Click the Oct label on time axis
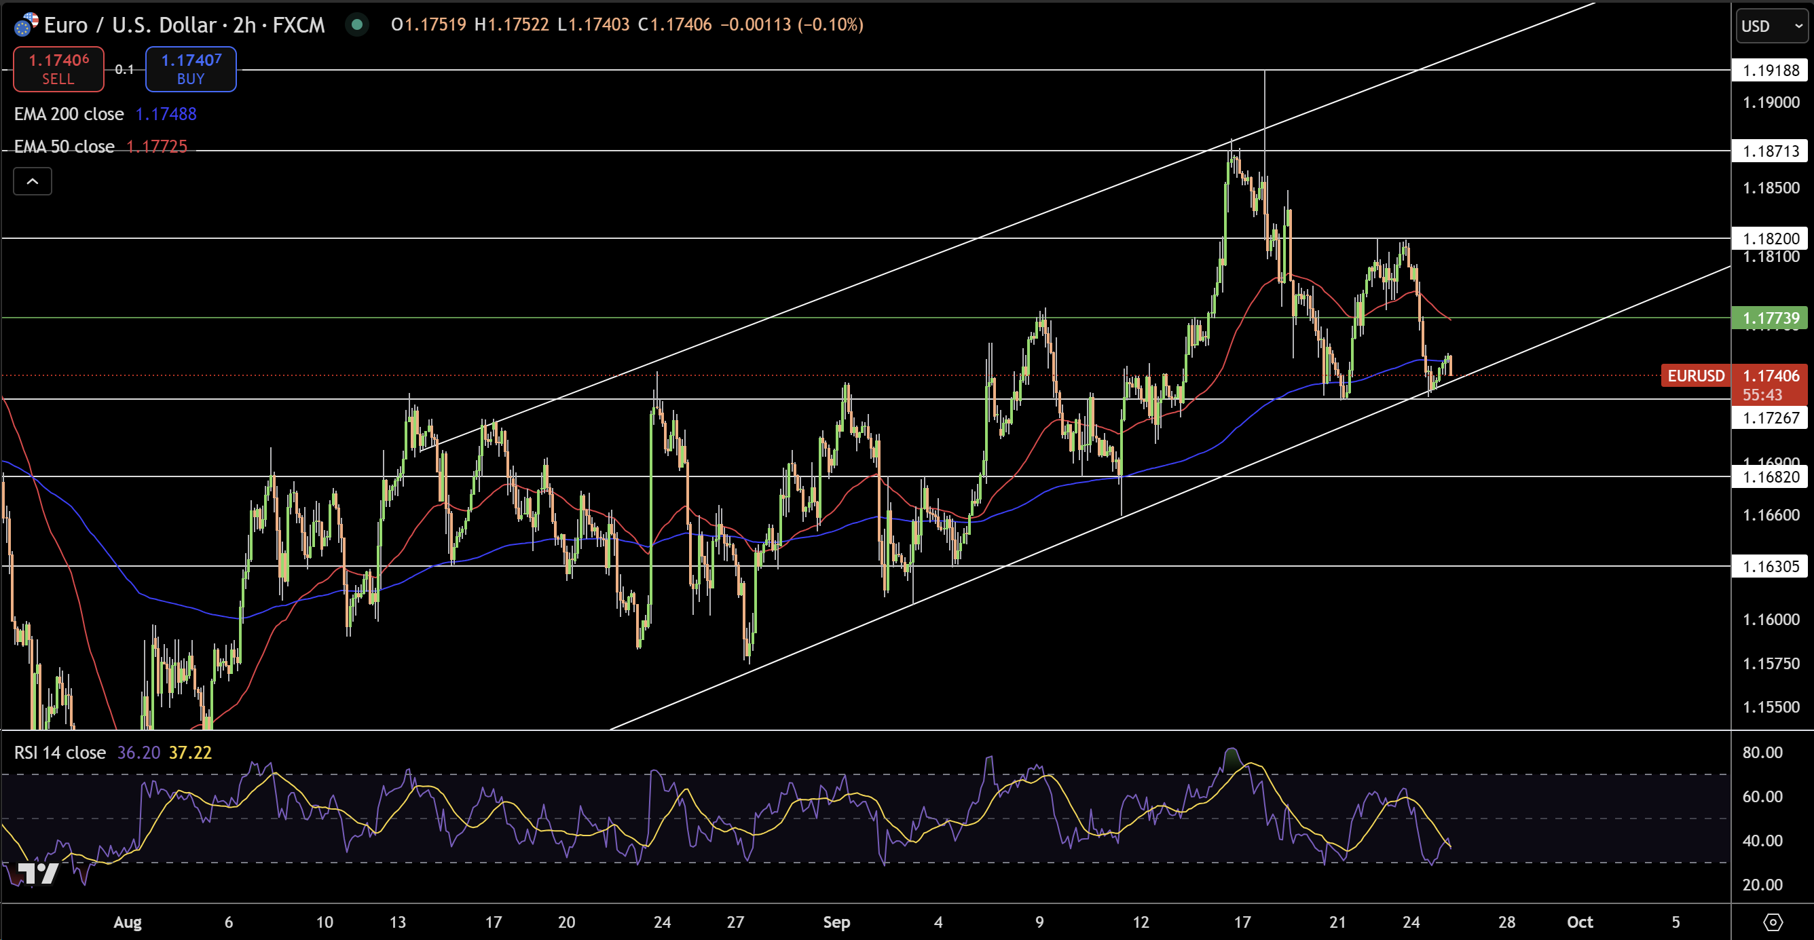1814x940 pixels. tap(1580, 922)
